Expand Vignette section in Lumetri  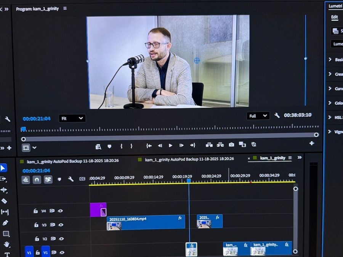pyautogui.click(x=330, y=132)
